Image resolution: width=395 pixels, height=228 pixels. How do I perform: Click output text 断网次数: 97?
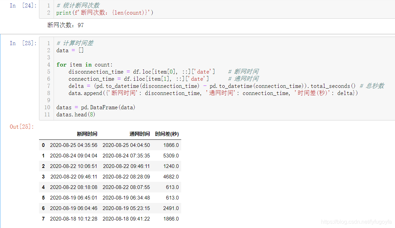click(65, 25)
